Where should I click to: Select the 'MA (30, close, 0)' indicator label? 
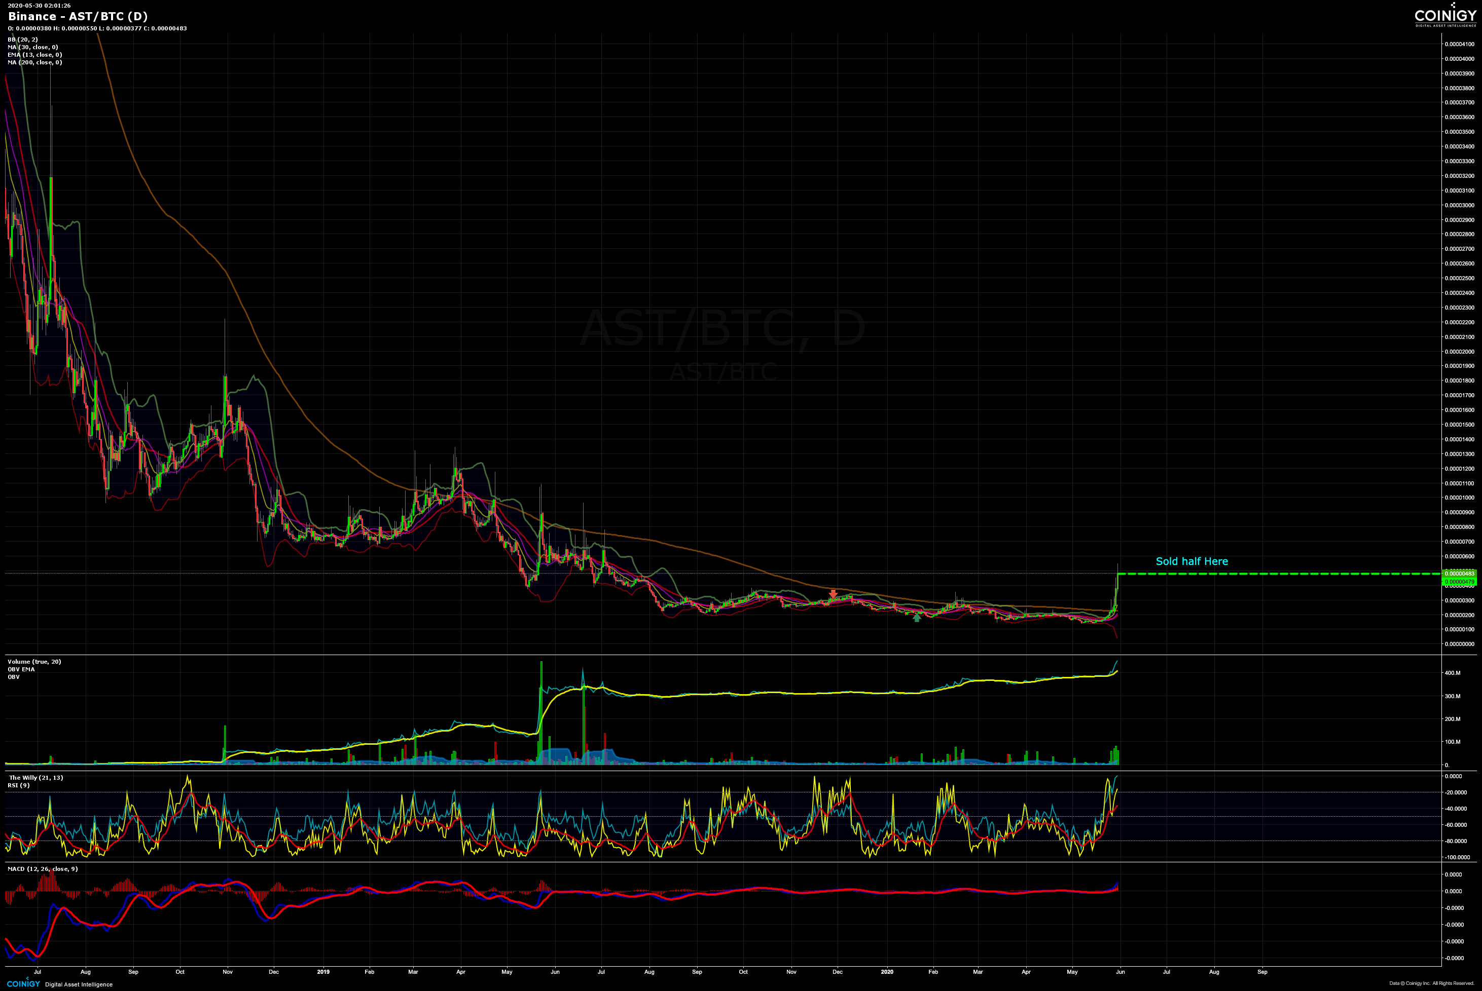pyautogui.click(x=32, y=48)
